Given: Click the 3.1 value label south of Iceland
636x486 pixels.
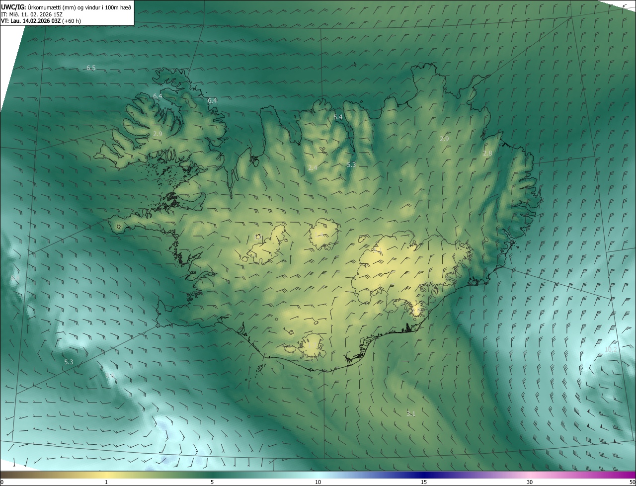Looking at the screenshot, I should pyautogui.click(x=411, y=413).
